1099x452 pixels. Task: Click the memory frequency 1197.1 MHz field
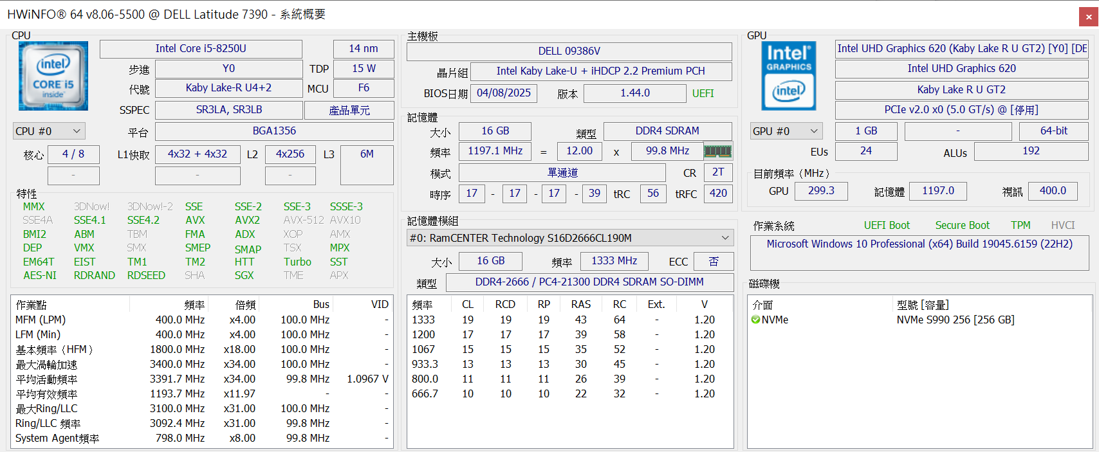[495, 151]
